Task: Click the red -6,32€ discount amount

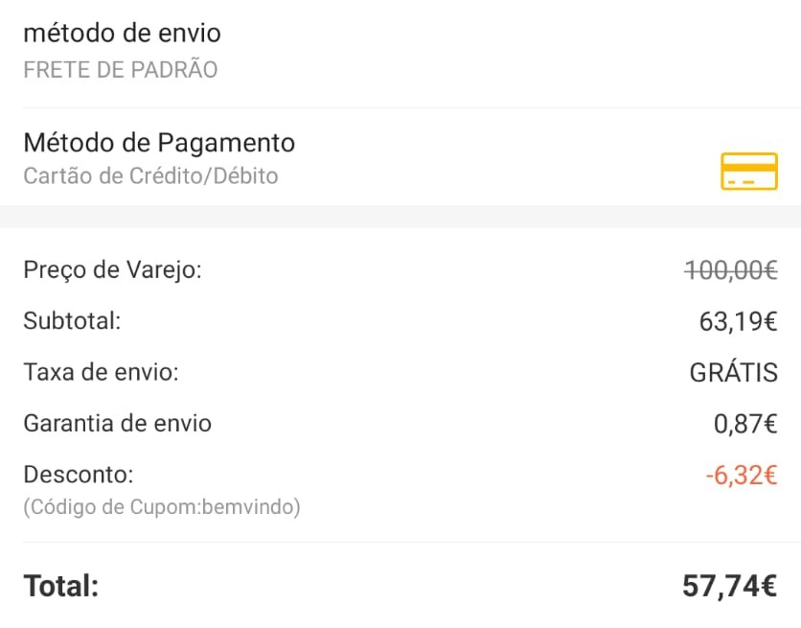Action: pyautogui.click(x=740, y=475)
